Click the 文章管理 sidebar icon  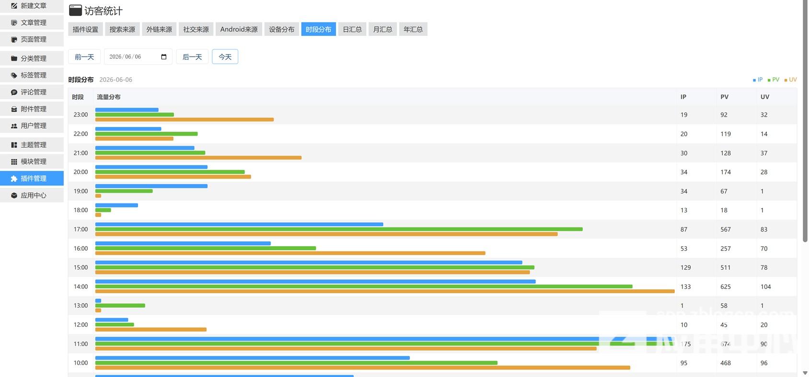tap(14, 23)
